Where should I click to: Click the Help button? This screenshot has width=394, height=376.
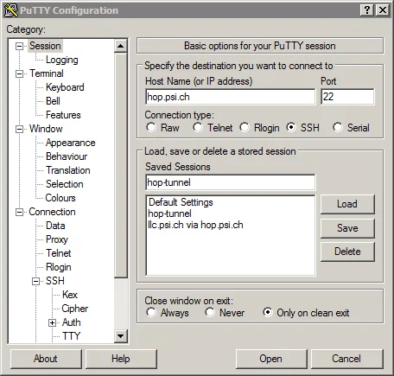click(121, 359)
